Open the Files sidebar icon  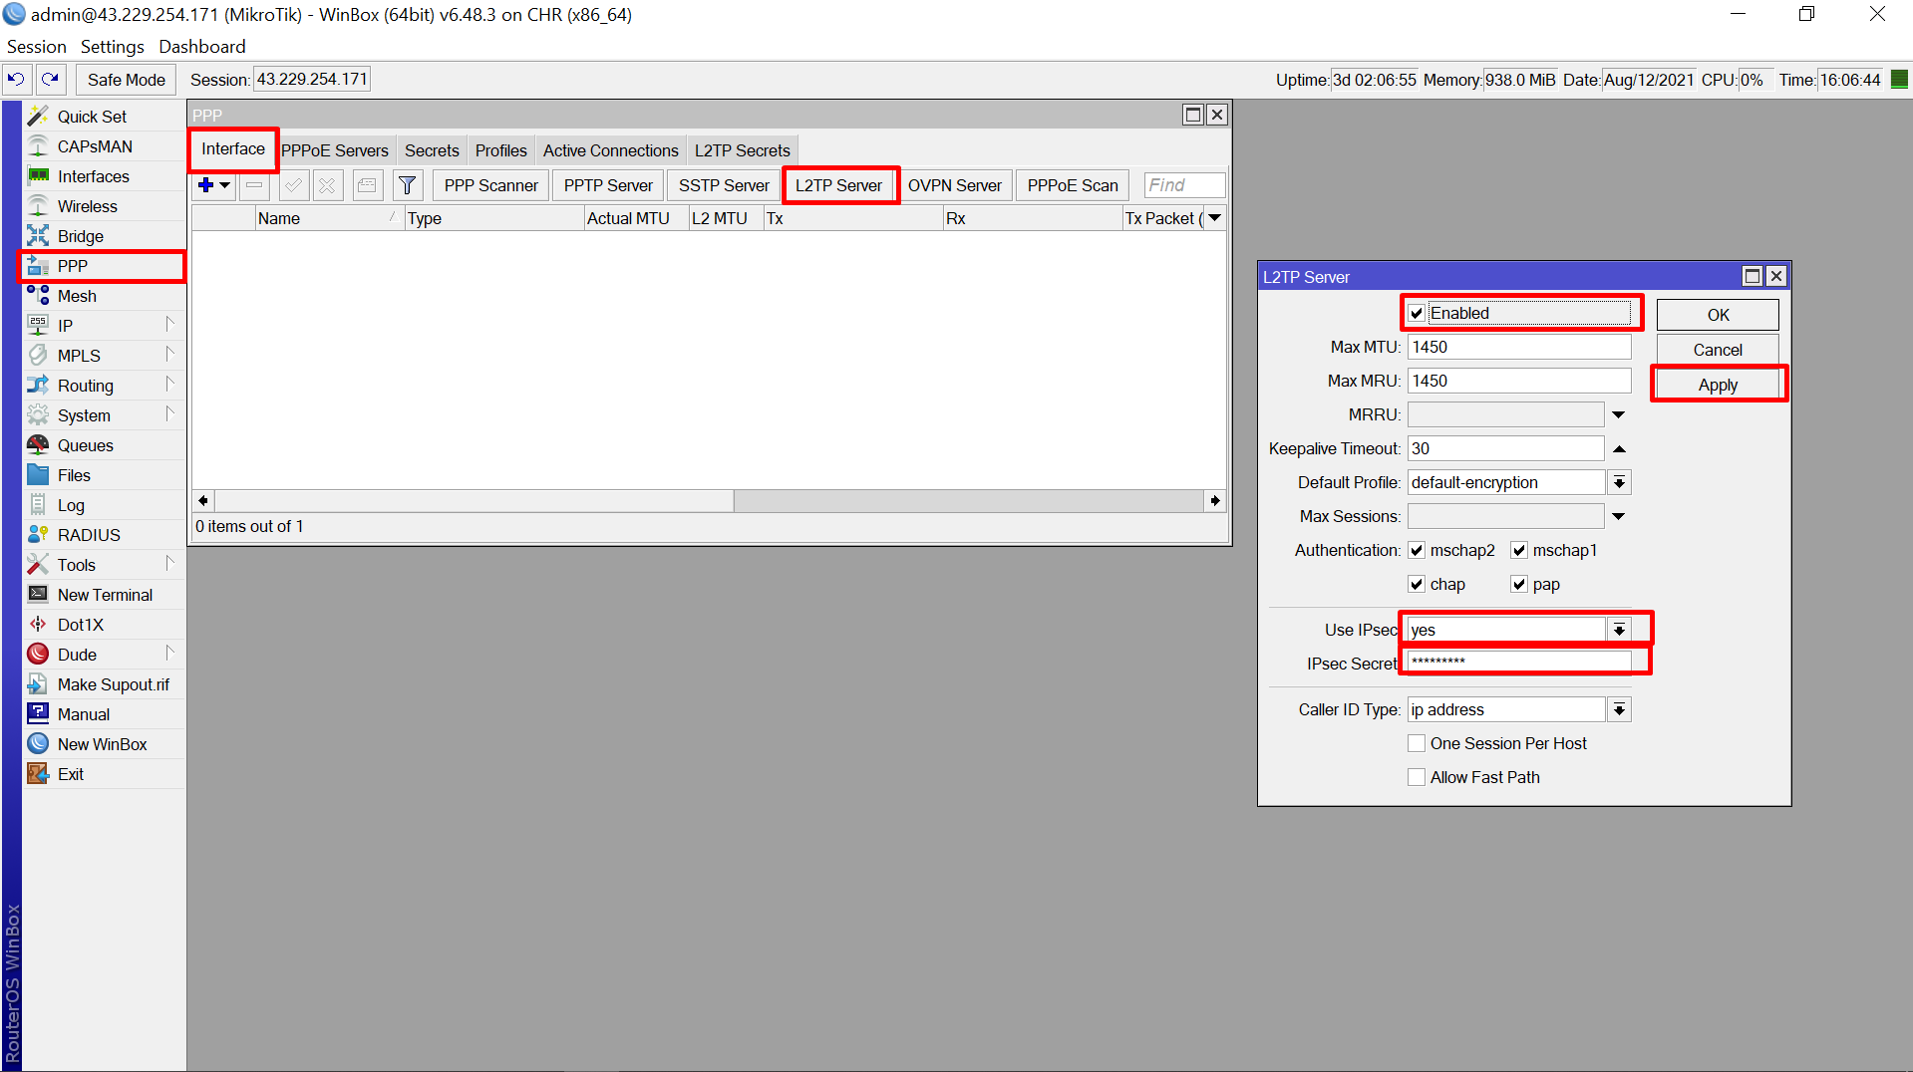(38, 475)
